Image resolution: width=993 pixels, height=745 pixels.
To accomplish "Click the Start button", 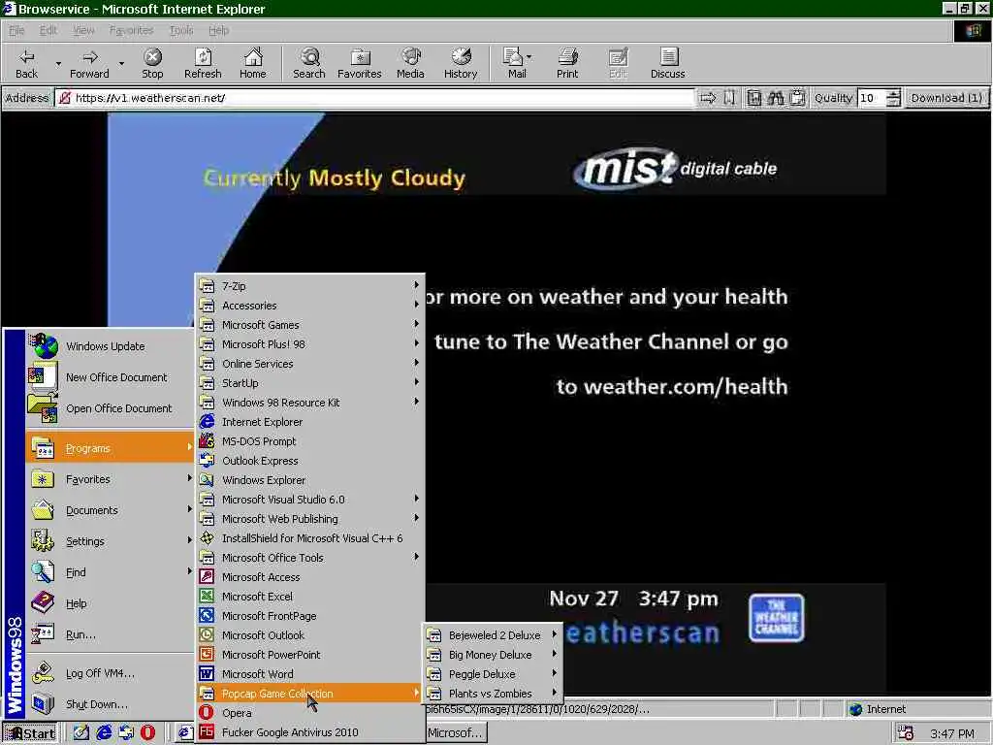I will click(30, 733).
